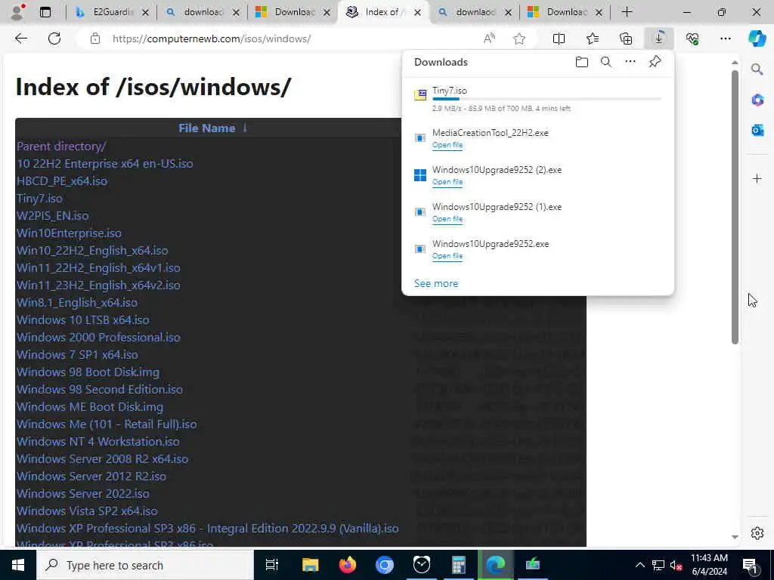Open the Collections icon in toolbar
This screenshot has height=580, width=774.
625,39
